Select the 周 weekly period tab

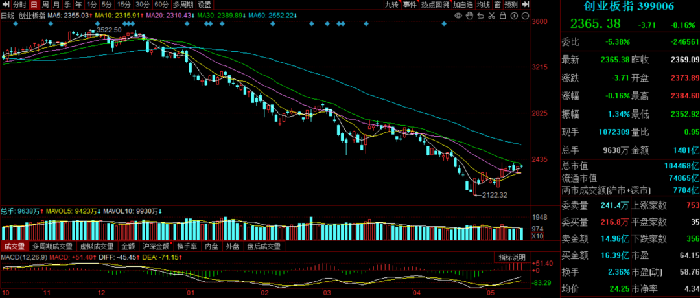(x=45, y=5)
